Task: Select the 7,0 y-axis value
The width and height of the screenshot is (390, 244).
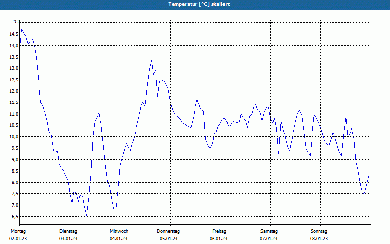Action: [15, 205]
